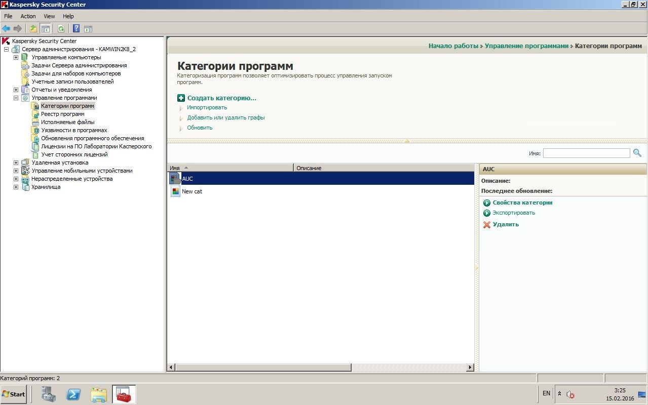Select Удаленная установка in the tree
The width and height of the screenshot is (648, 405).
[59, 163]
